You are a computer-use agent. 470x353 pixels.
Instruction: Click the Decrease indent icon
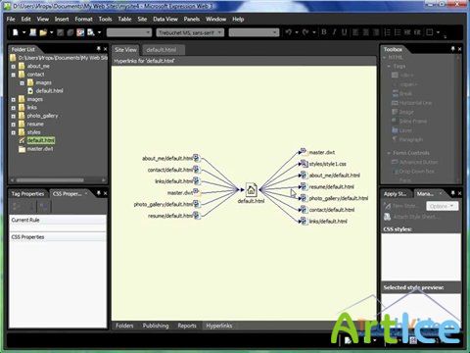407,32
